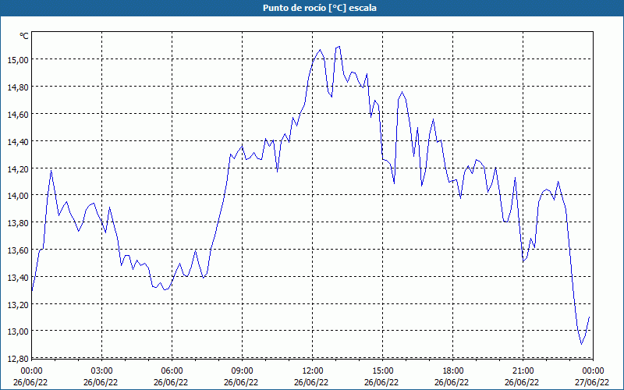Click the "15:00" x-axis time

[x=383, y=371]
